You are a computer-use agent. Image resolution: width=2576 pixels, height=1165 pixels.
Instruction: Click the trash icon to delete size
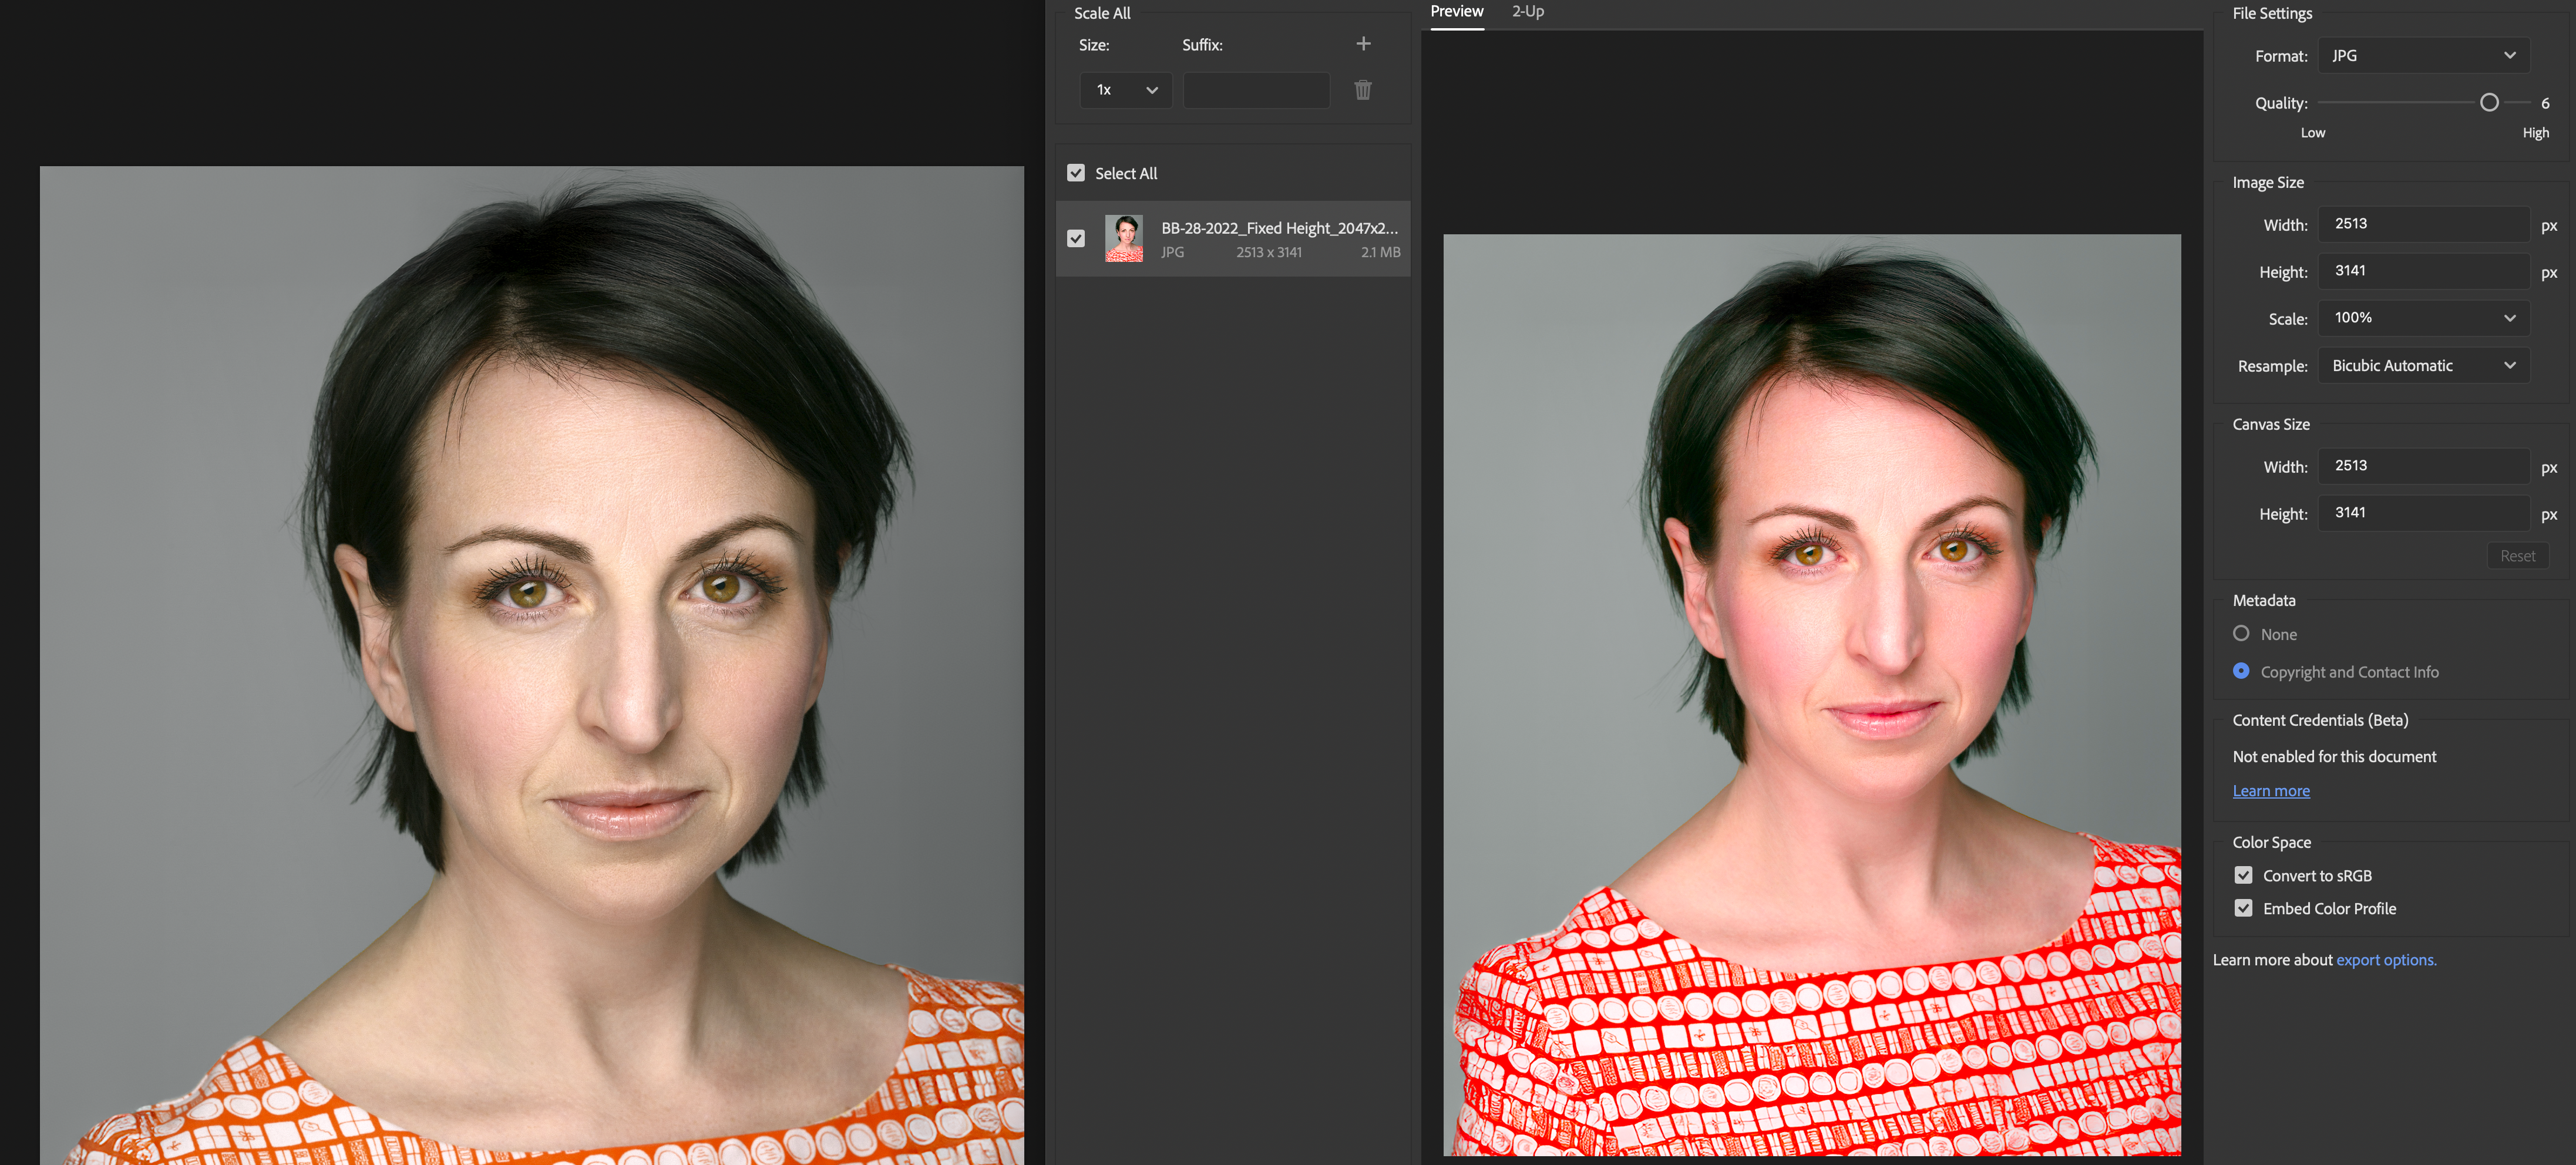pyautogui.click(x=1362, y=90)
